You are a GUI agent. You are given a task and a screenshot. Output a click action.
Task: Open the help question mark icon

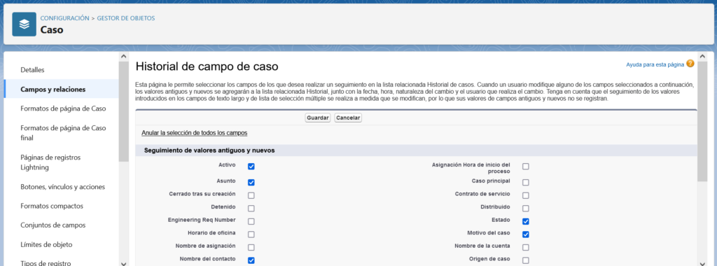coord(690,64)
